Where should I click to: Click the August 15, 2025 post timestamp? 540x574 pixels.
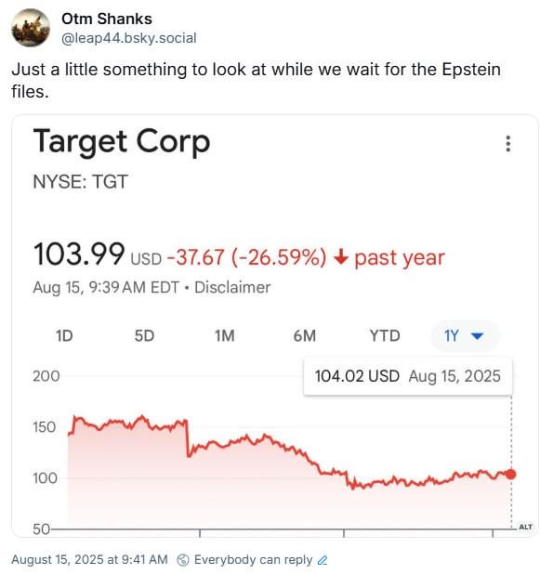coord(89,560)
